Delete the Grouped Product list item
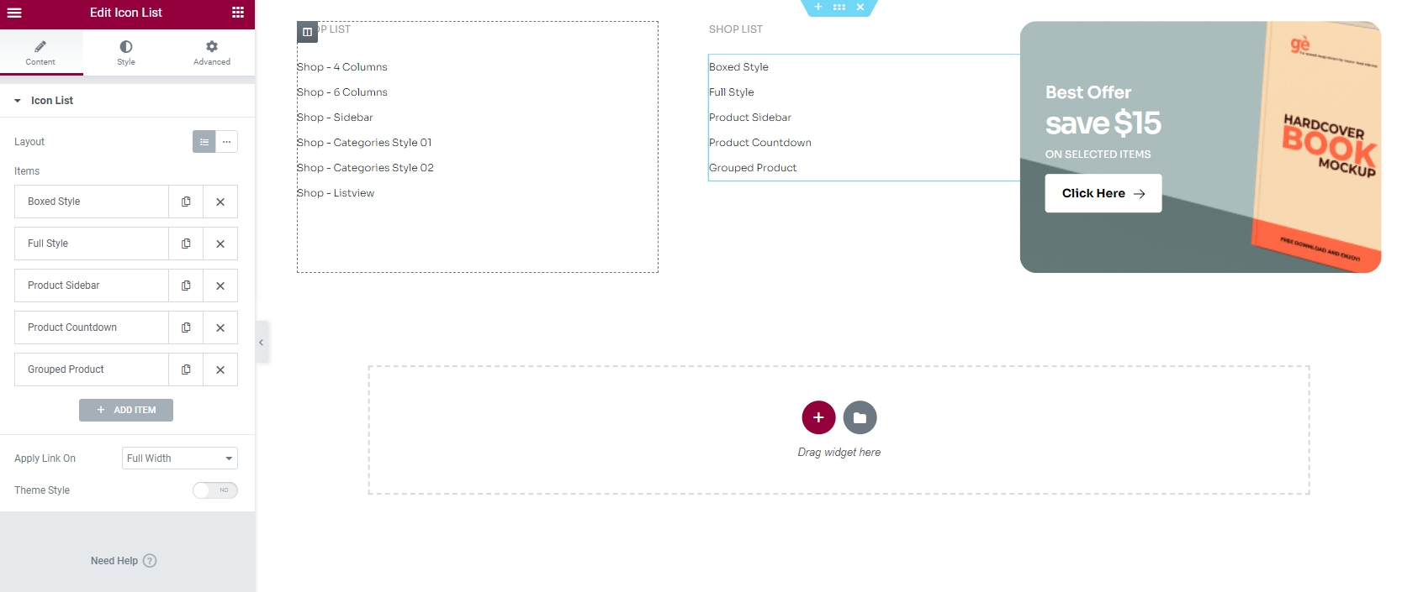The image size is (1402, 592). coord(220,369)
